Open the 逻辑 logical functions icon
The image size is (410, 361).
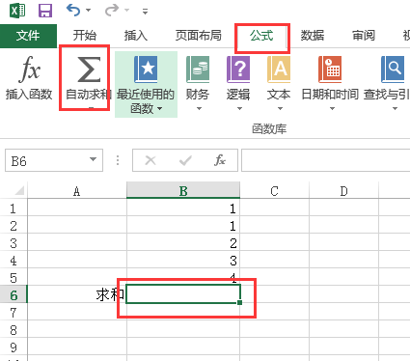pyautogui.click(x=238, y=69)
